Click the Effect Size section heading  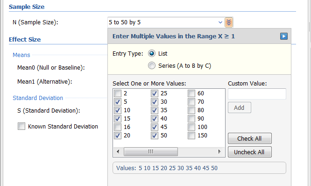pyautogui.click(x=25, y=40)
